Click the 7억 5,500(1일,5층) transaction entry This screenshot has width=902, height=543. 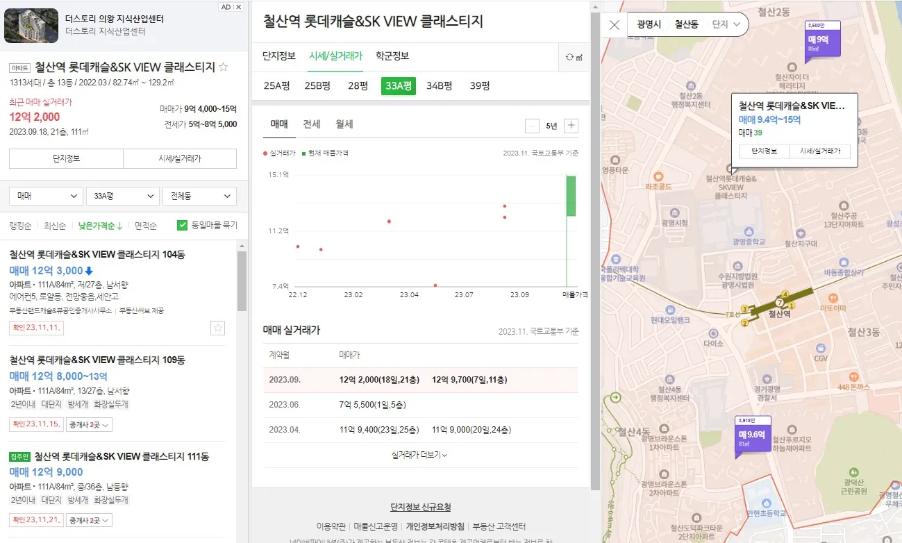pyautogui.click(x=374, y=405)
